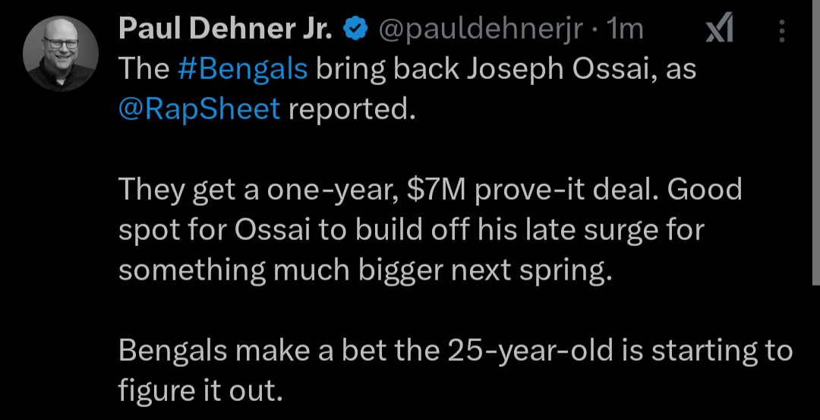Open Paul Dehner Jr.'s profile picture

(x=61, y=52)
